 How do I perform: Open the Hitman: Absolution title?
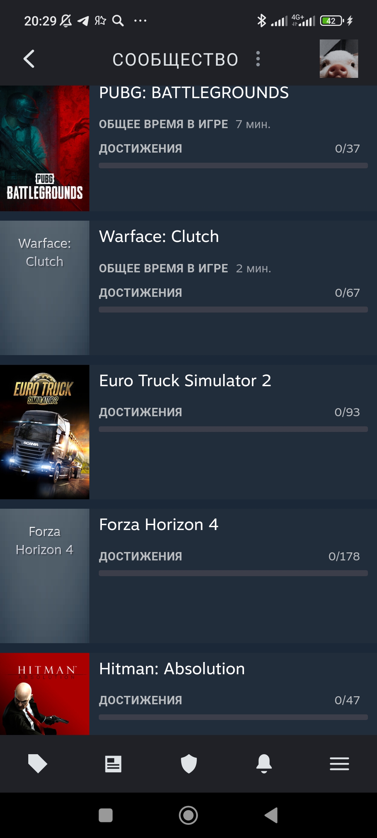172,669
